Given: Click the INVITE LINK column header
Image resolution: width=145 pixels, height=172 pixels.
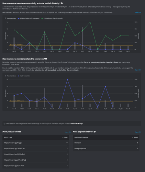Looking at the screenshot, I should pos(8,137).
